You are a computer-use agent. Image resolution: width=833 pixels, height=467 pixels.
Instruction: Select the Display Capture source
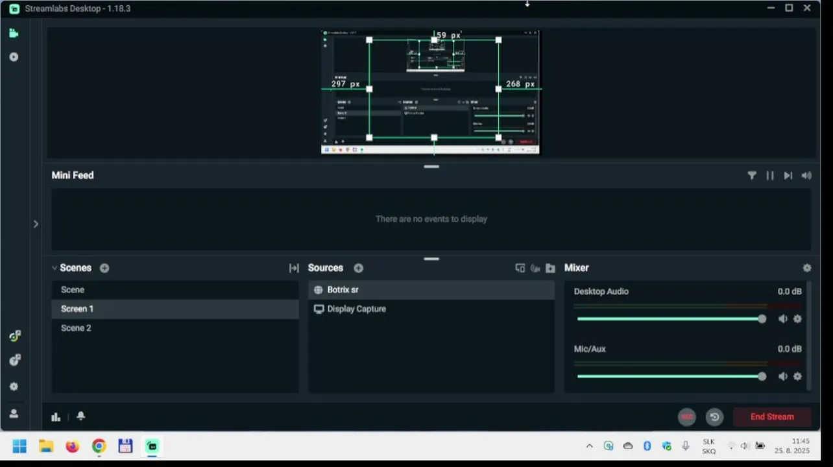(431, 309)
